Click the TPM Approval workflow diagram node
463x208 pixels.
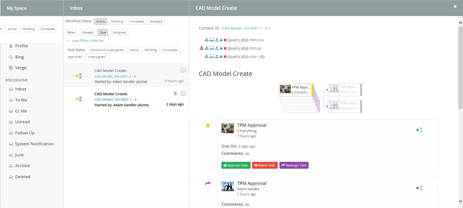click(x=296, y=90)
